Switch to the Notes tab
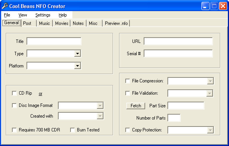Screen dimensions: 229x146 coord(78,23)
